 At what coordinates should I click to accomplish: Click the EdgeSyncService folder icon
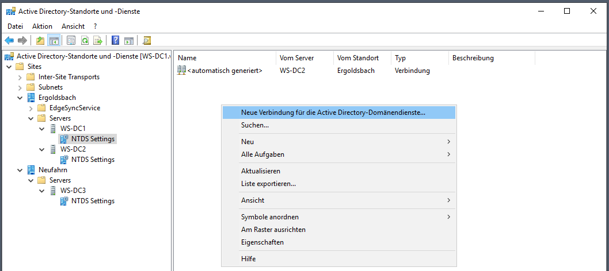click(x=41, y=107)
